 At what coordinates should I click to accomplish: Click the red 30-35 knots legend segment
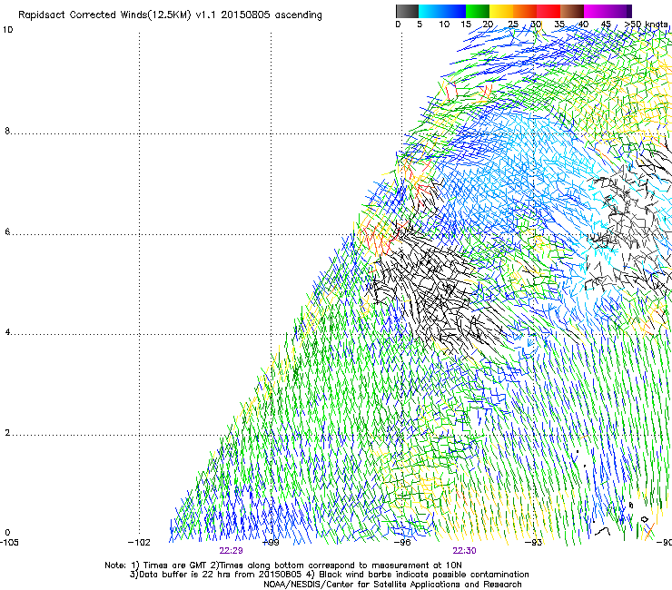[548, 11]
